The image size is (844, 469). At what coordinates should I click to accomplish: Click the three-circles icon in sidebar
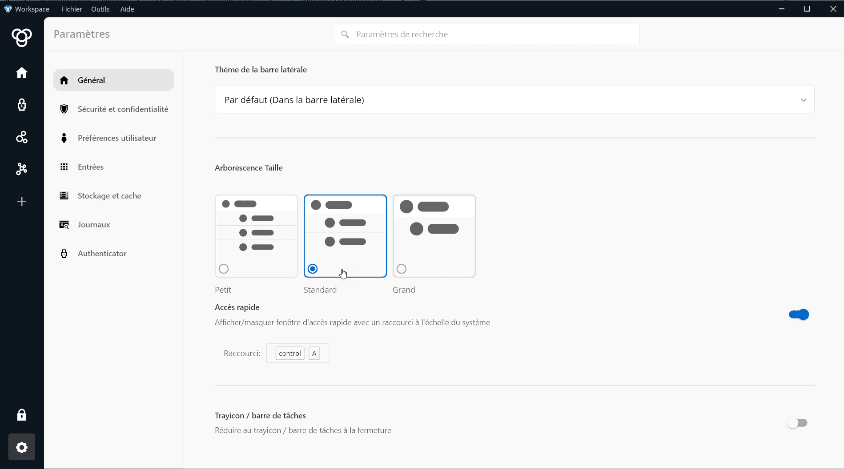pyautogui.click(x=22, y=137)
